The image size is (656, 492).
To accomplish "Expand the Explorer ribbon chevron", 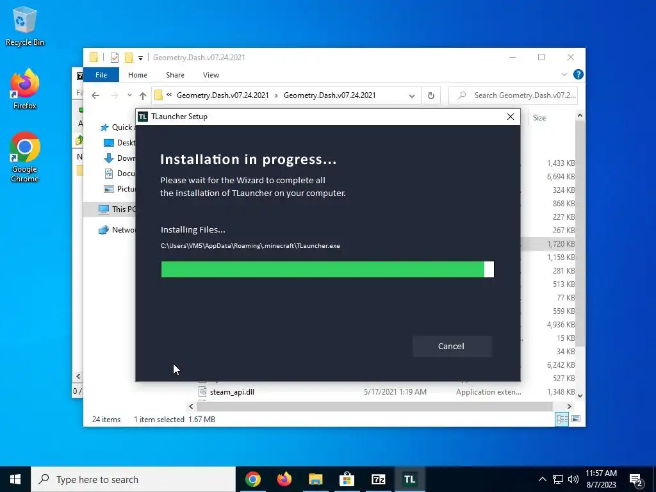I will 564,74.
